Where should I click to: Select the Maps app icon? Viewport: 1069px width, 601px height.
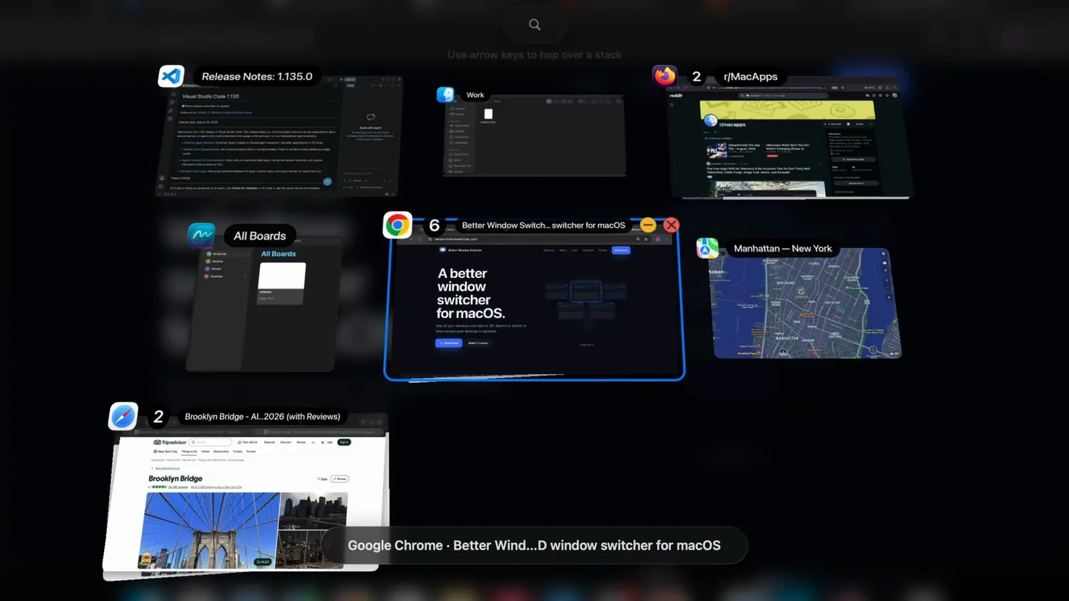[x=708, y=248]
